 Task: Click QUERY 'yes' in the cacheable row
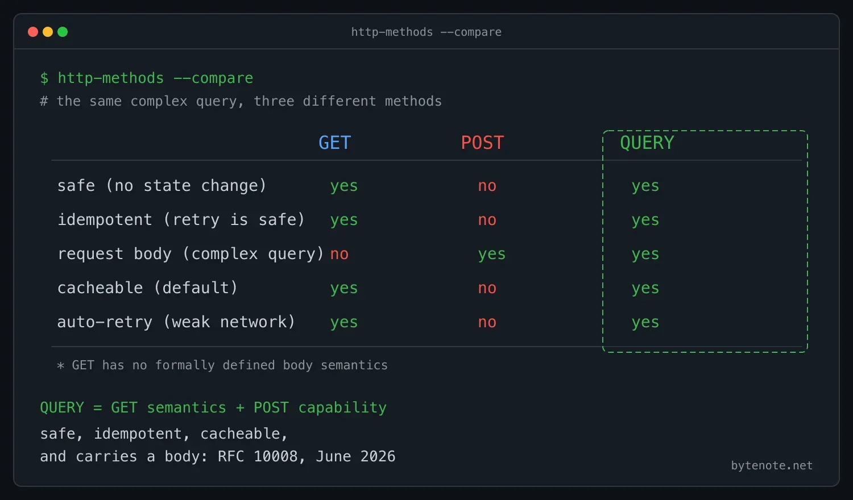645,289
